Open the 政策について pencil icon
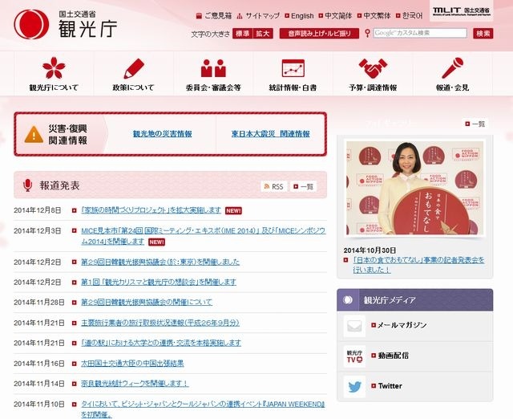This screenshot has width=513, height=419. point(134,68)
